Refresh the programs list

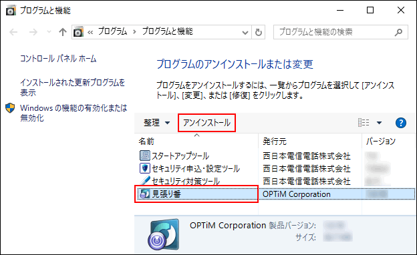pyautogui.click(x=258, y=32)
